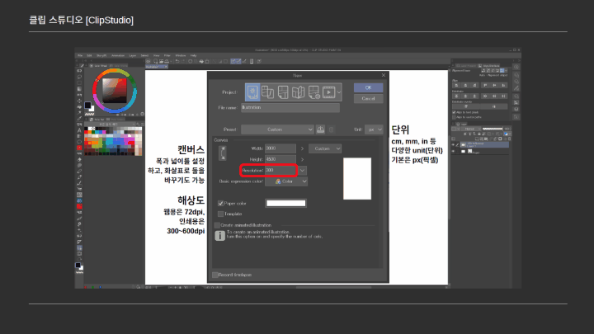The height and width of the screenshot is (334, 594).
Task: Select the Text tool in the left toolbar
Action: click(79, 130)
